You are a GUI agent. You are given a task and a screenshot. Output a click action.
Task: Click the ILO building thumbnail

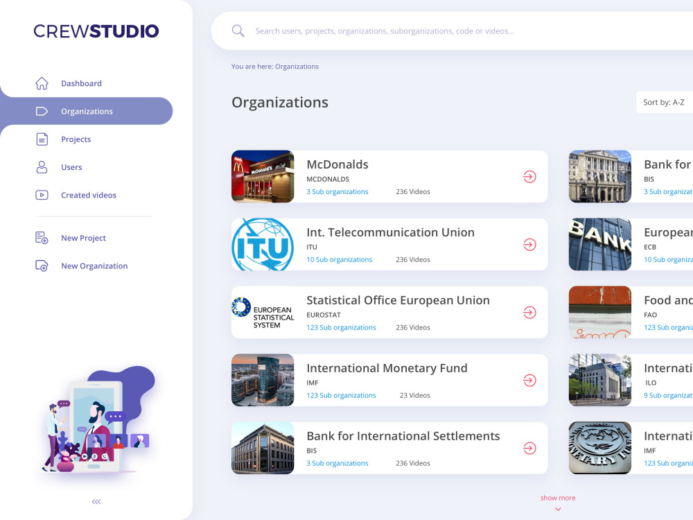point(599,380)
